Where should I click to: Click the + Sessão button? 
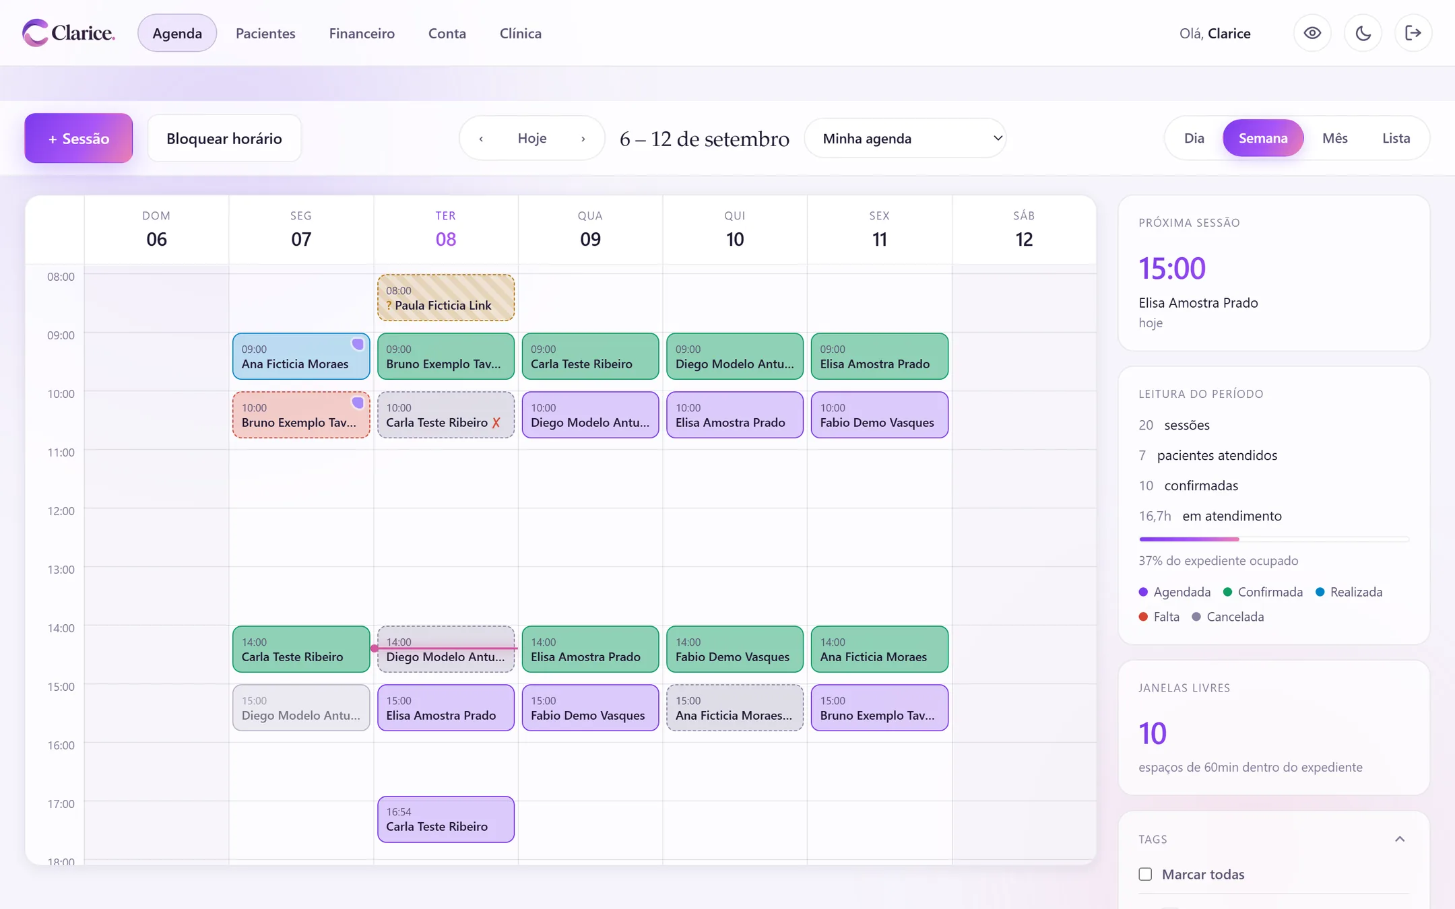coord(79,138)
